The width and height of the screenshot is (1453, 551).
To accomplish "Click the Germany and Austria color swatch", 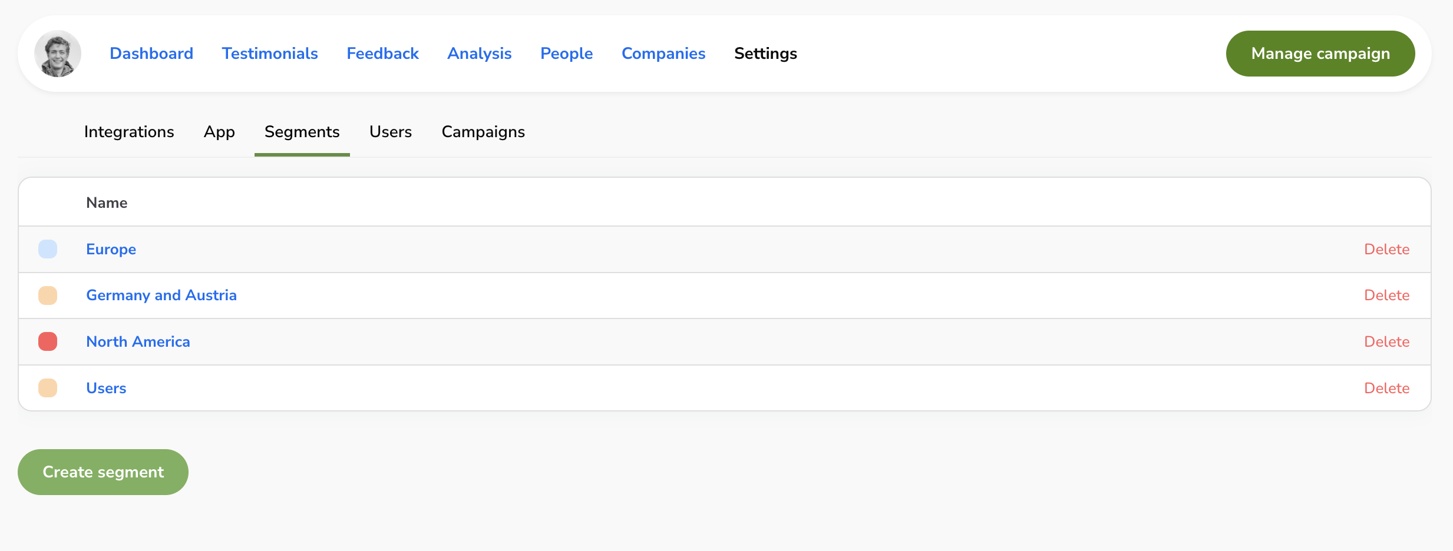I will (x=48, y=296).
